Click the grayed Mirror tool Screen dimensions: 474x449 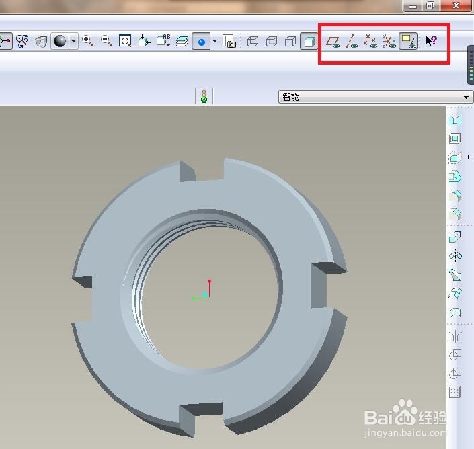455,336
